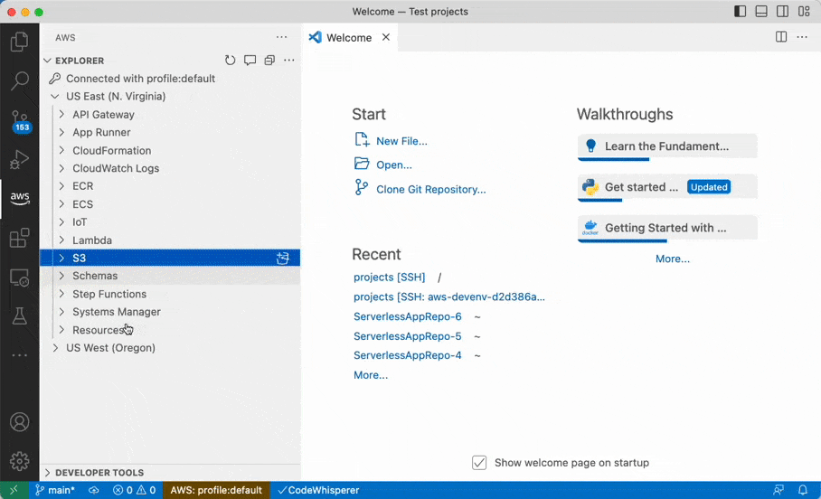Toggle primary side bar layout icon
Viewport: 821px width, 499px height.
740,12
